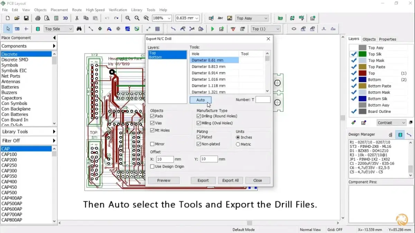The height and width of the screenshot is (233, 415).
Task: Open the Top Assy layer dropdown
Action: tap(266, 18)
